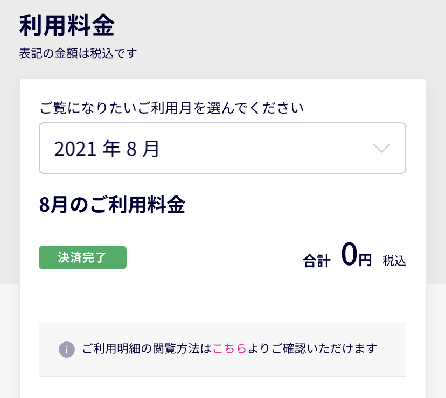Click the "税込" label beside the total
Screen dimensions: 446x398
pos(394,261)
